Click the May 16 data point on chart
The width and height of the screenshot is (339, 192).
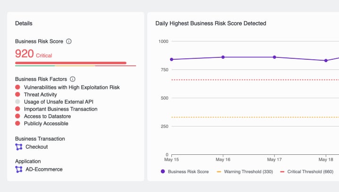223,57
